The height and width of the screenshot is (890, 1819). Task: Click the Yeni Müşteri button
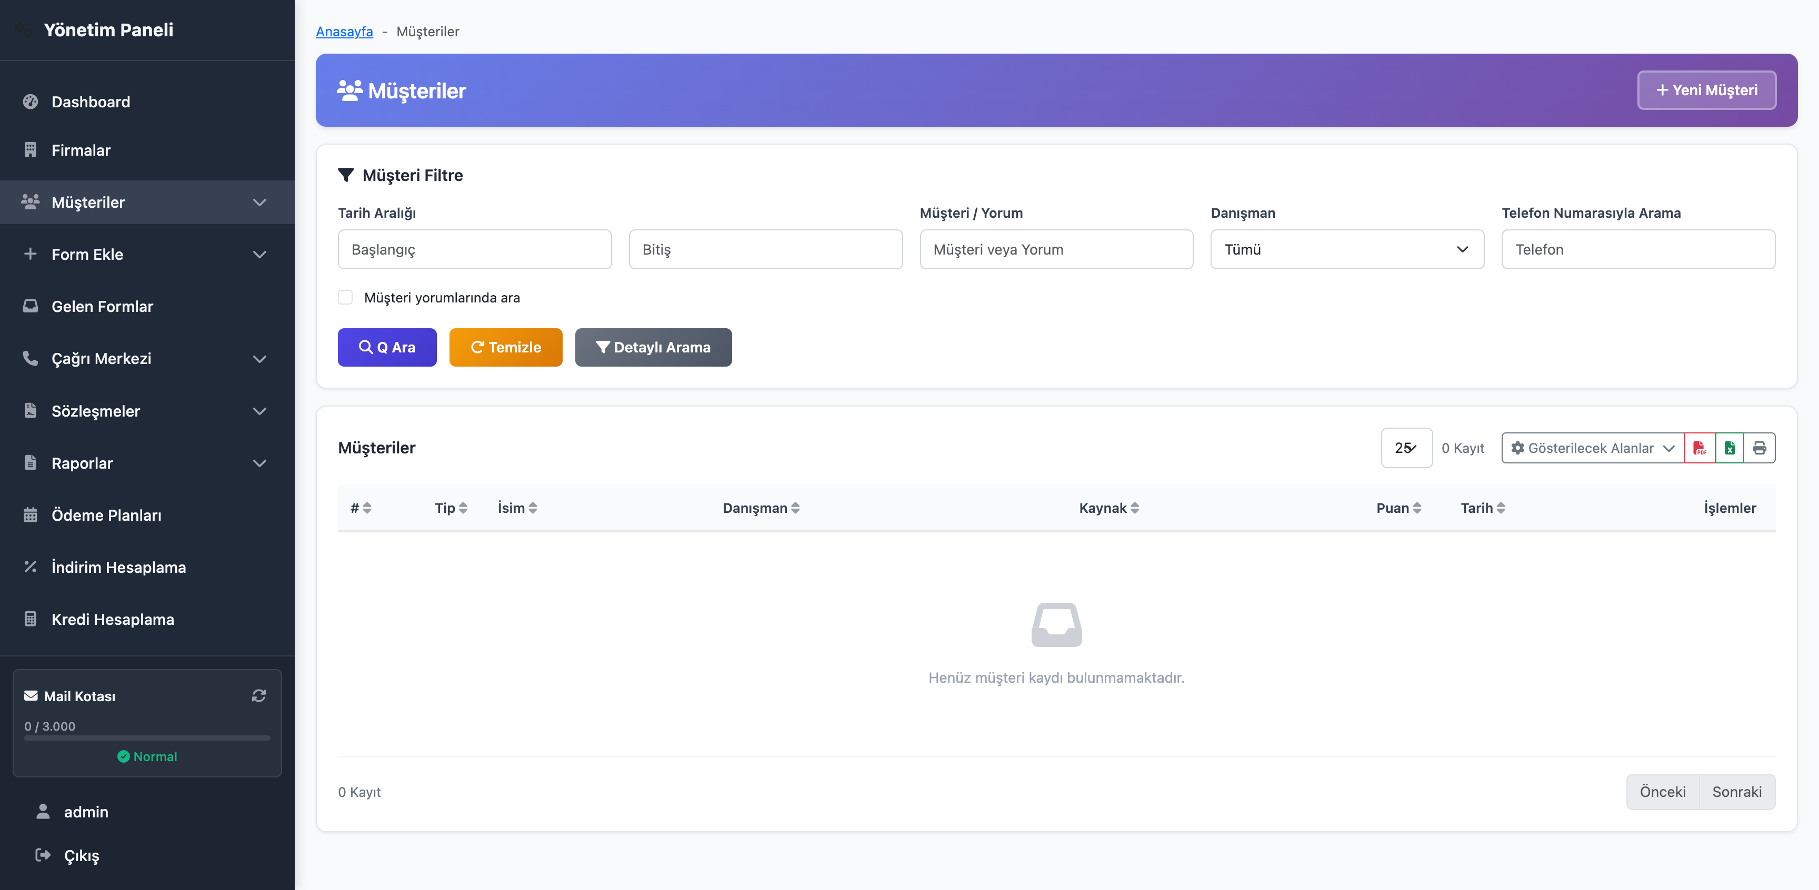point(1706,90)
